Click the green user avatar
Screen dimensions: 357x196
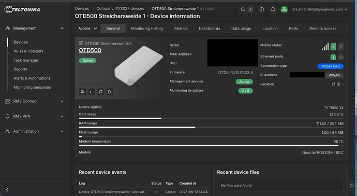click(284, 9)
